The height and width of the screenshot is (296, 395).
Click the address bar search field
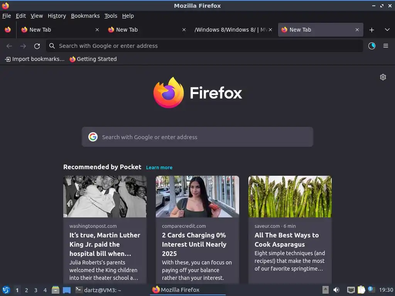(x=204, y=46)
